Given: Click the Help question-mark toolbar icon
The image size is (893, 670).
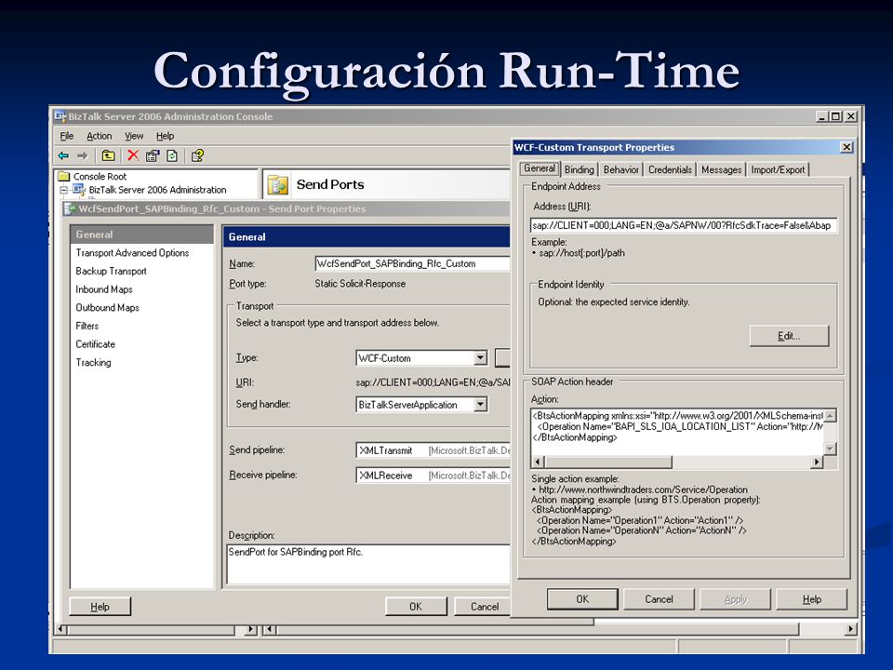Looking at the screenshot, I should (197, 155).
